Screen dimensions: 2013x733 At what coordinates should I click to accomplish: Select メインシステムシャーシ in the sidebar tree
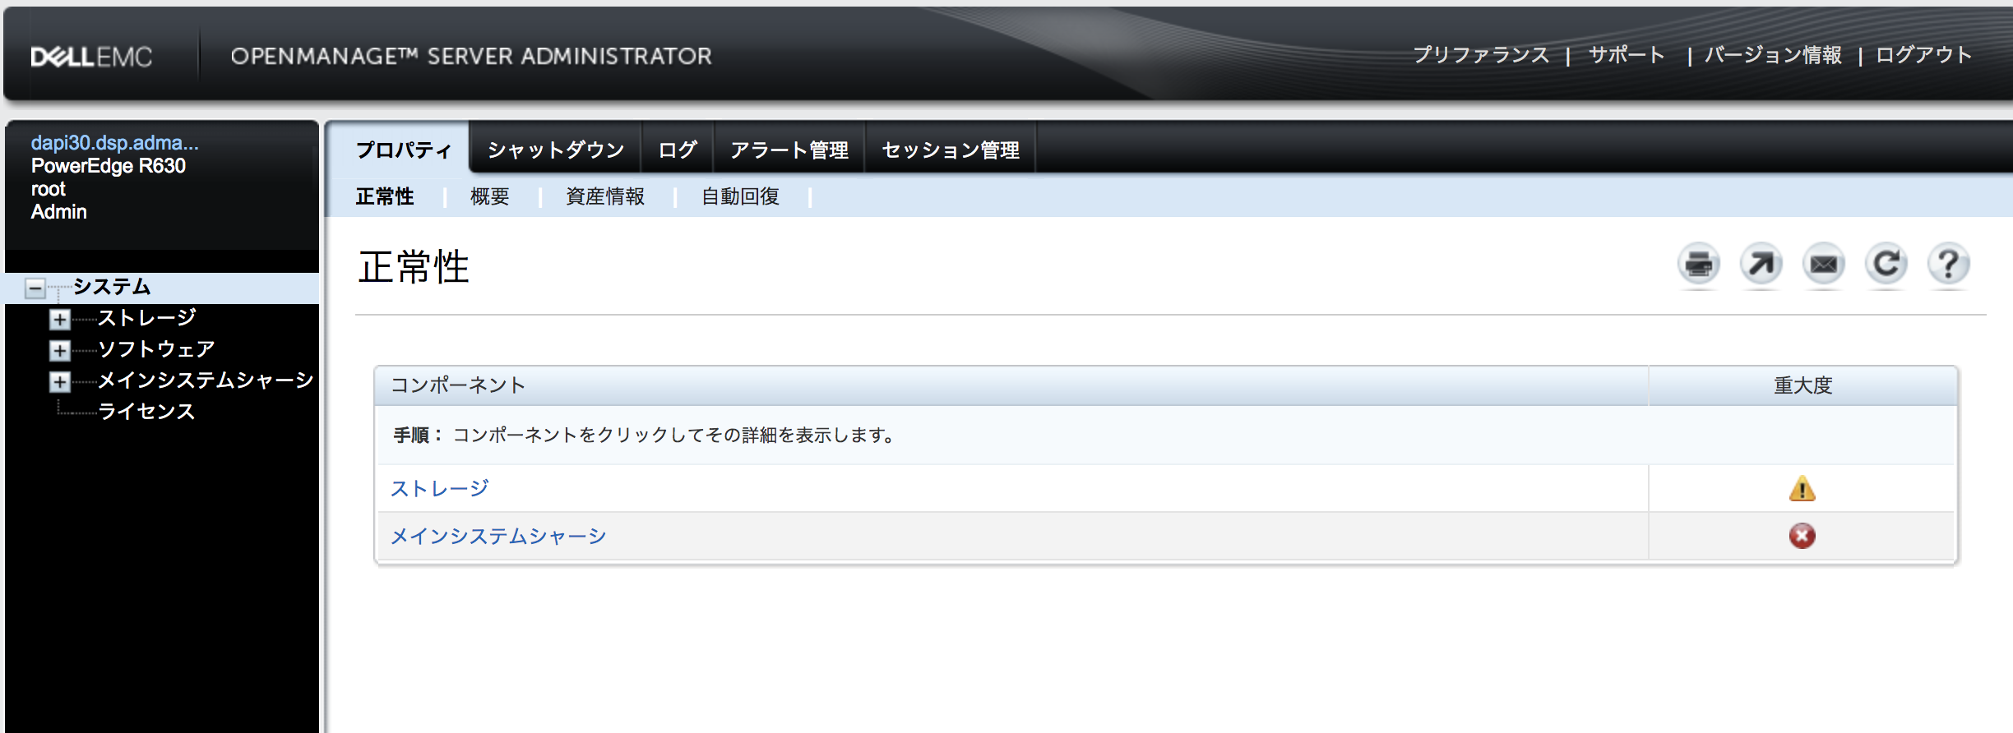(206, 380)
